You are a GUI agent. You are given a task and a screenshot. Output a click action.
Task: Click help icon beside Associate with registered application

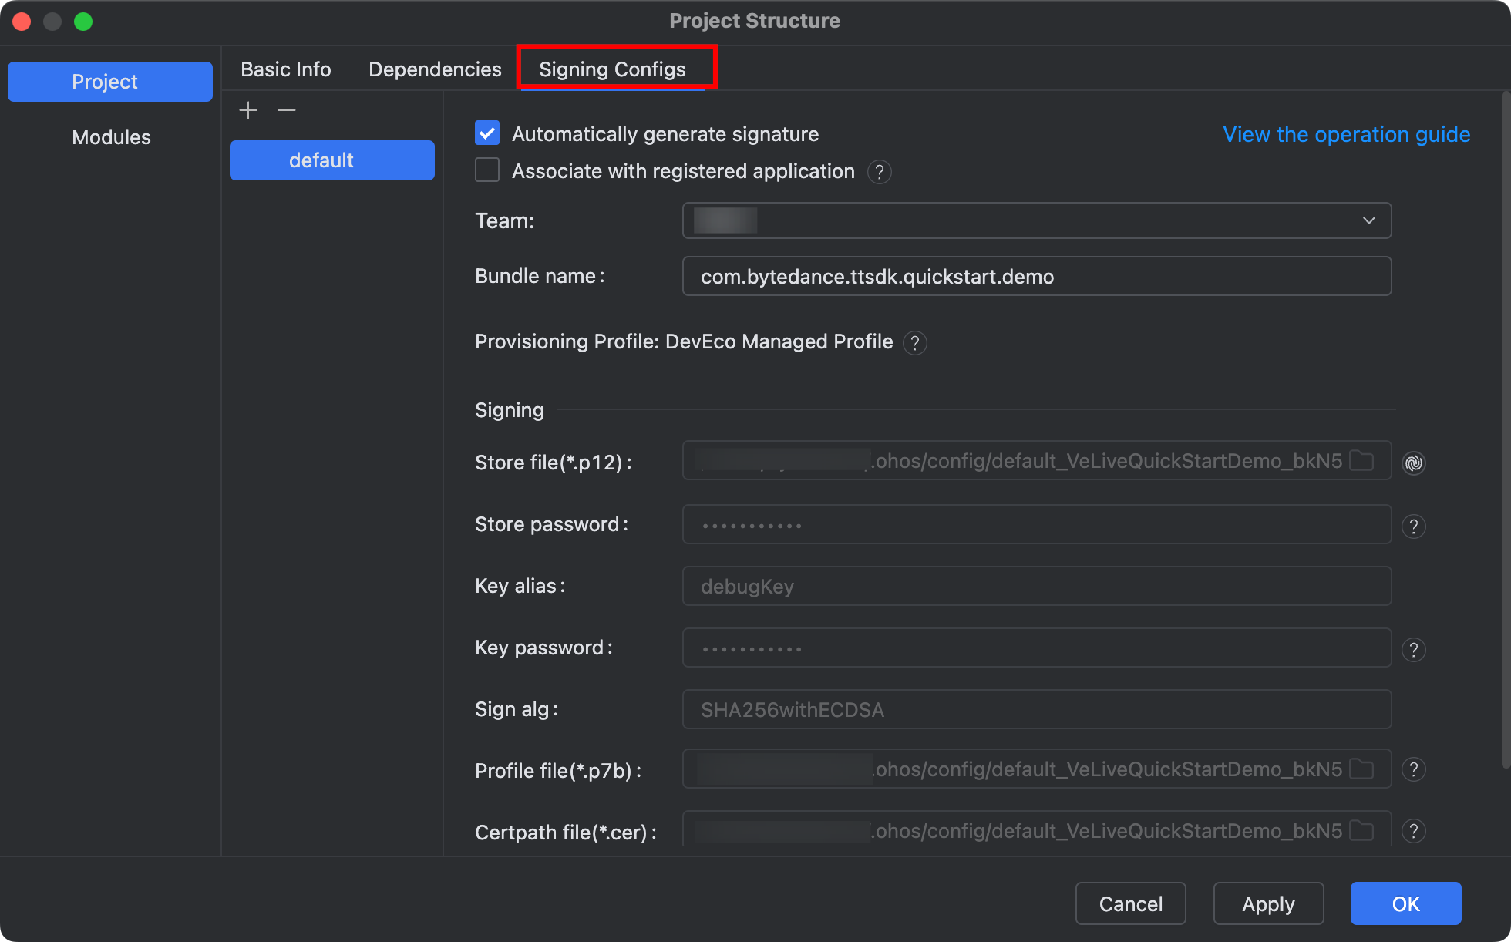879,172
